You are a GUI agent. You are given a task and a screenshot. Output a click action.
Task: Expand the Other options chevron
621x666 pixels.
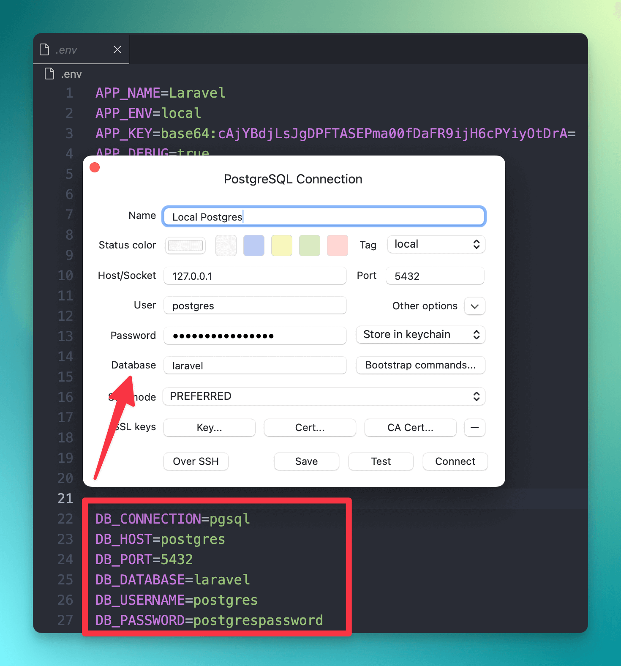(475, 306)
